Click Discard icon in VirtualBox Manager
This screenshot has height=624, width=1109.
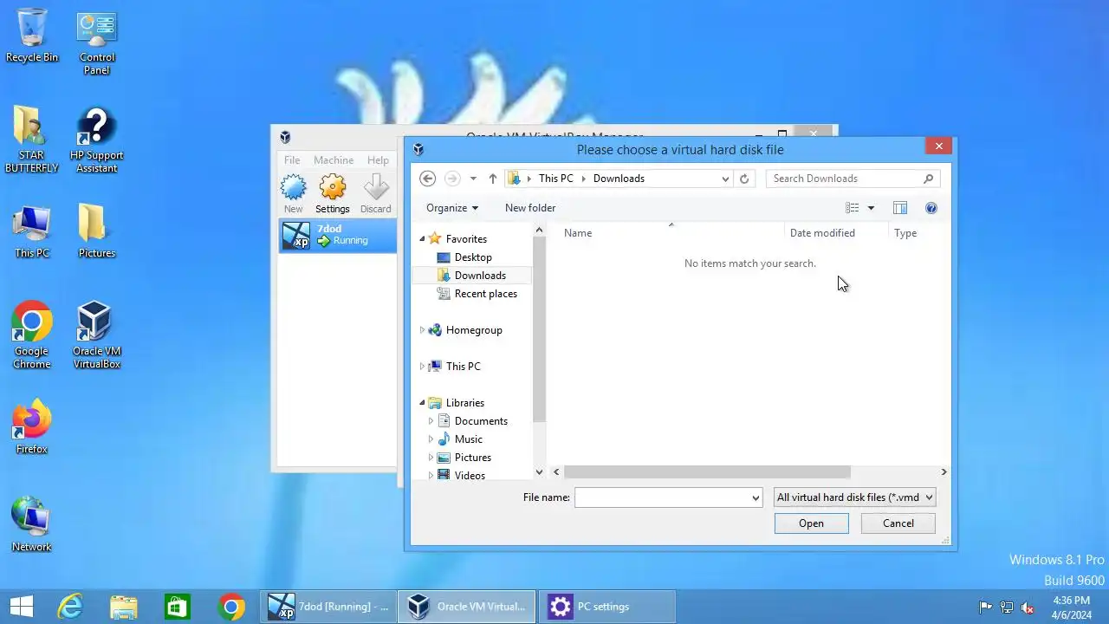pos(376,193)
